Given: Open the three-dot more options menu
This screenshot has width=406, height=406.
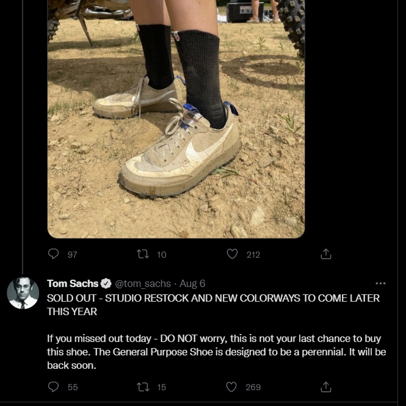Looking at the screenshot, I should [380, 283].
